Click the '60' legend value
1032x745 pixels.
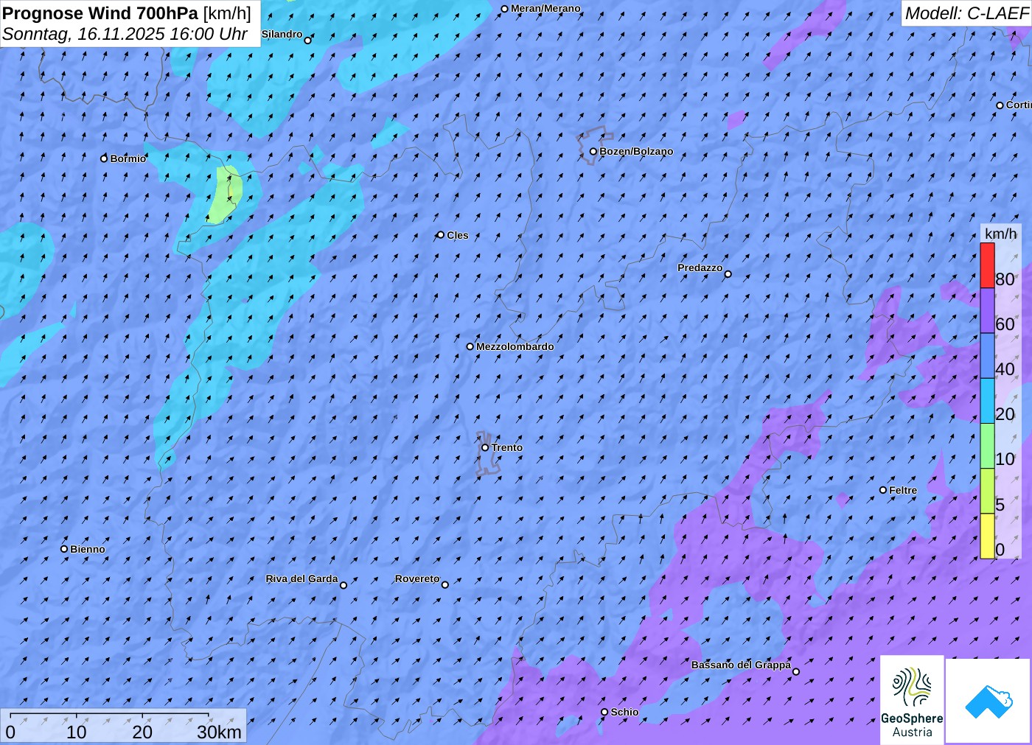point(1005,324)
